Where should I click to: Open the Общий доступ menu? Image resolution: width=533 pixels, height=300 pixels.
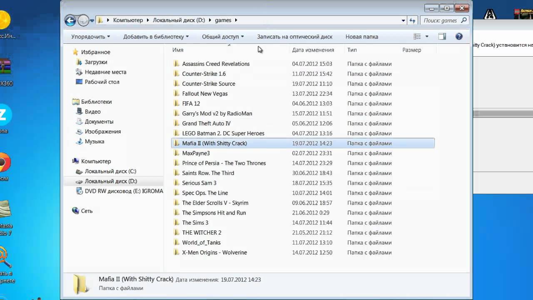[x=223, y=37]
